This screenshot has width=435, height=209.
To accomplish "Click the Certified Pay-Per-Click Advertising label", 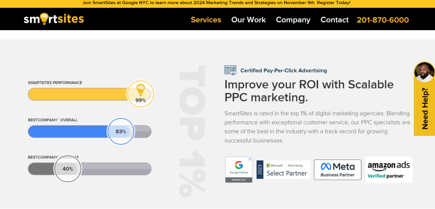I will click(283, 71).
